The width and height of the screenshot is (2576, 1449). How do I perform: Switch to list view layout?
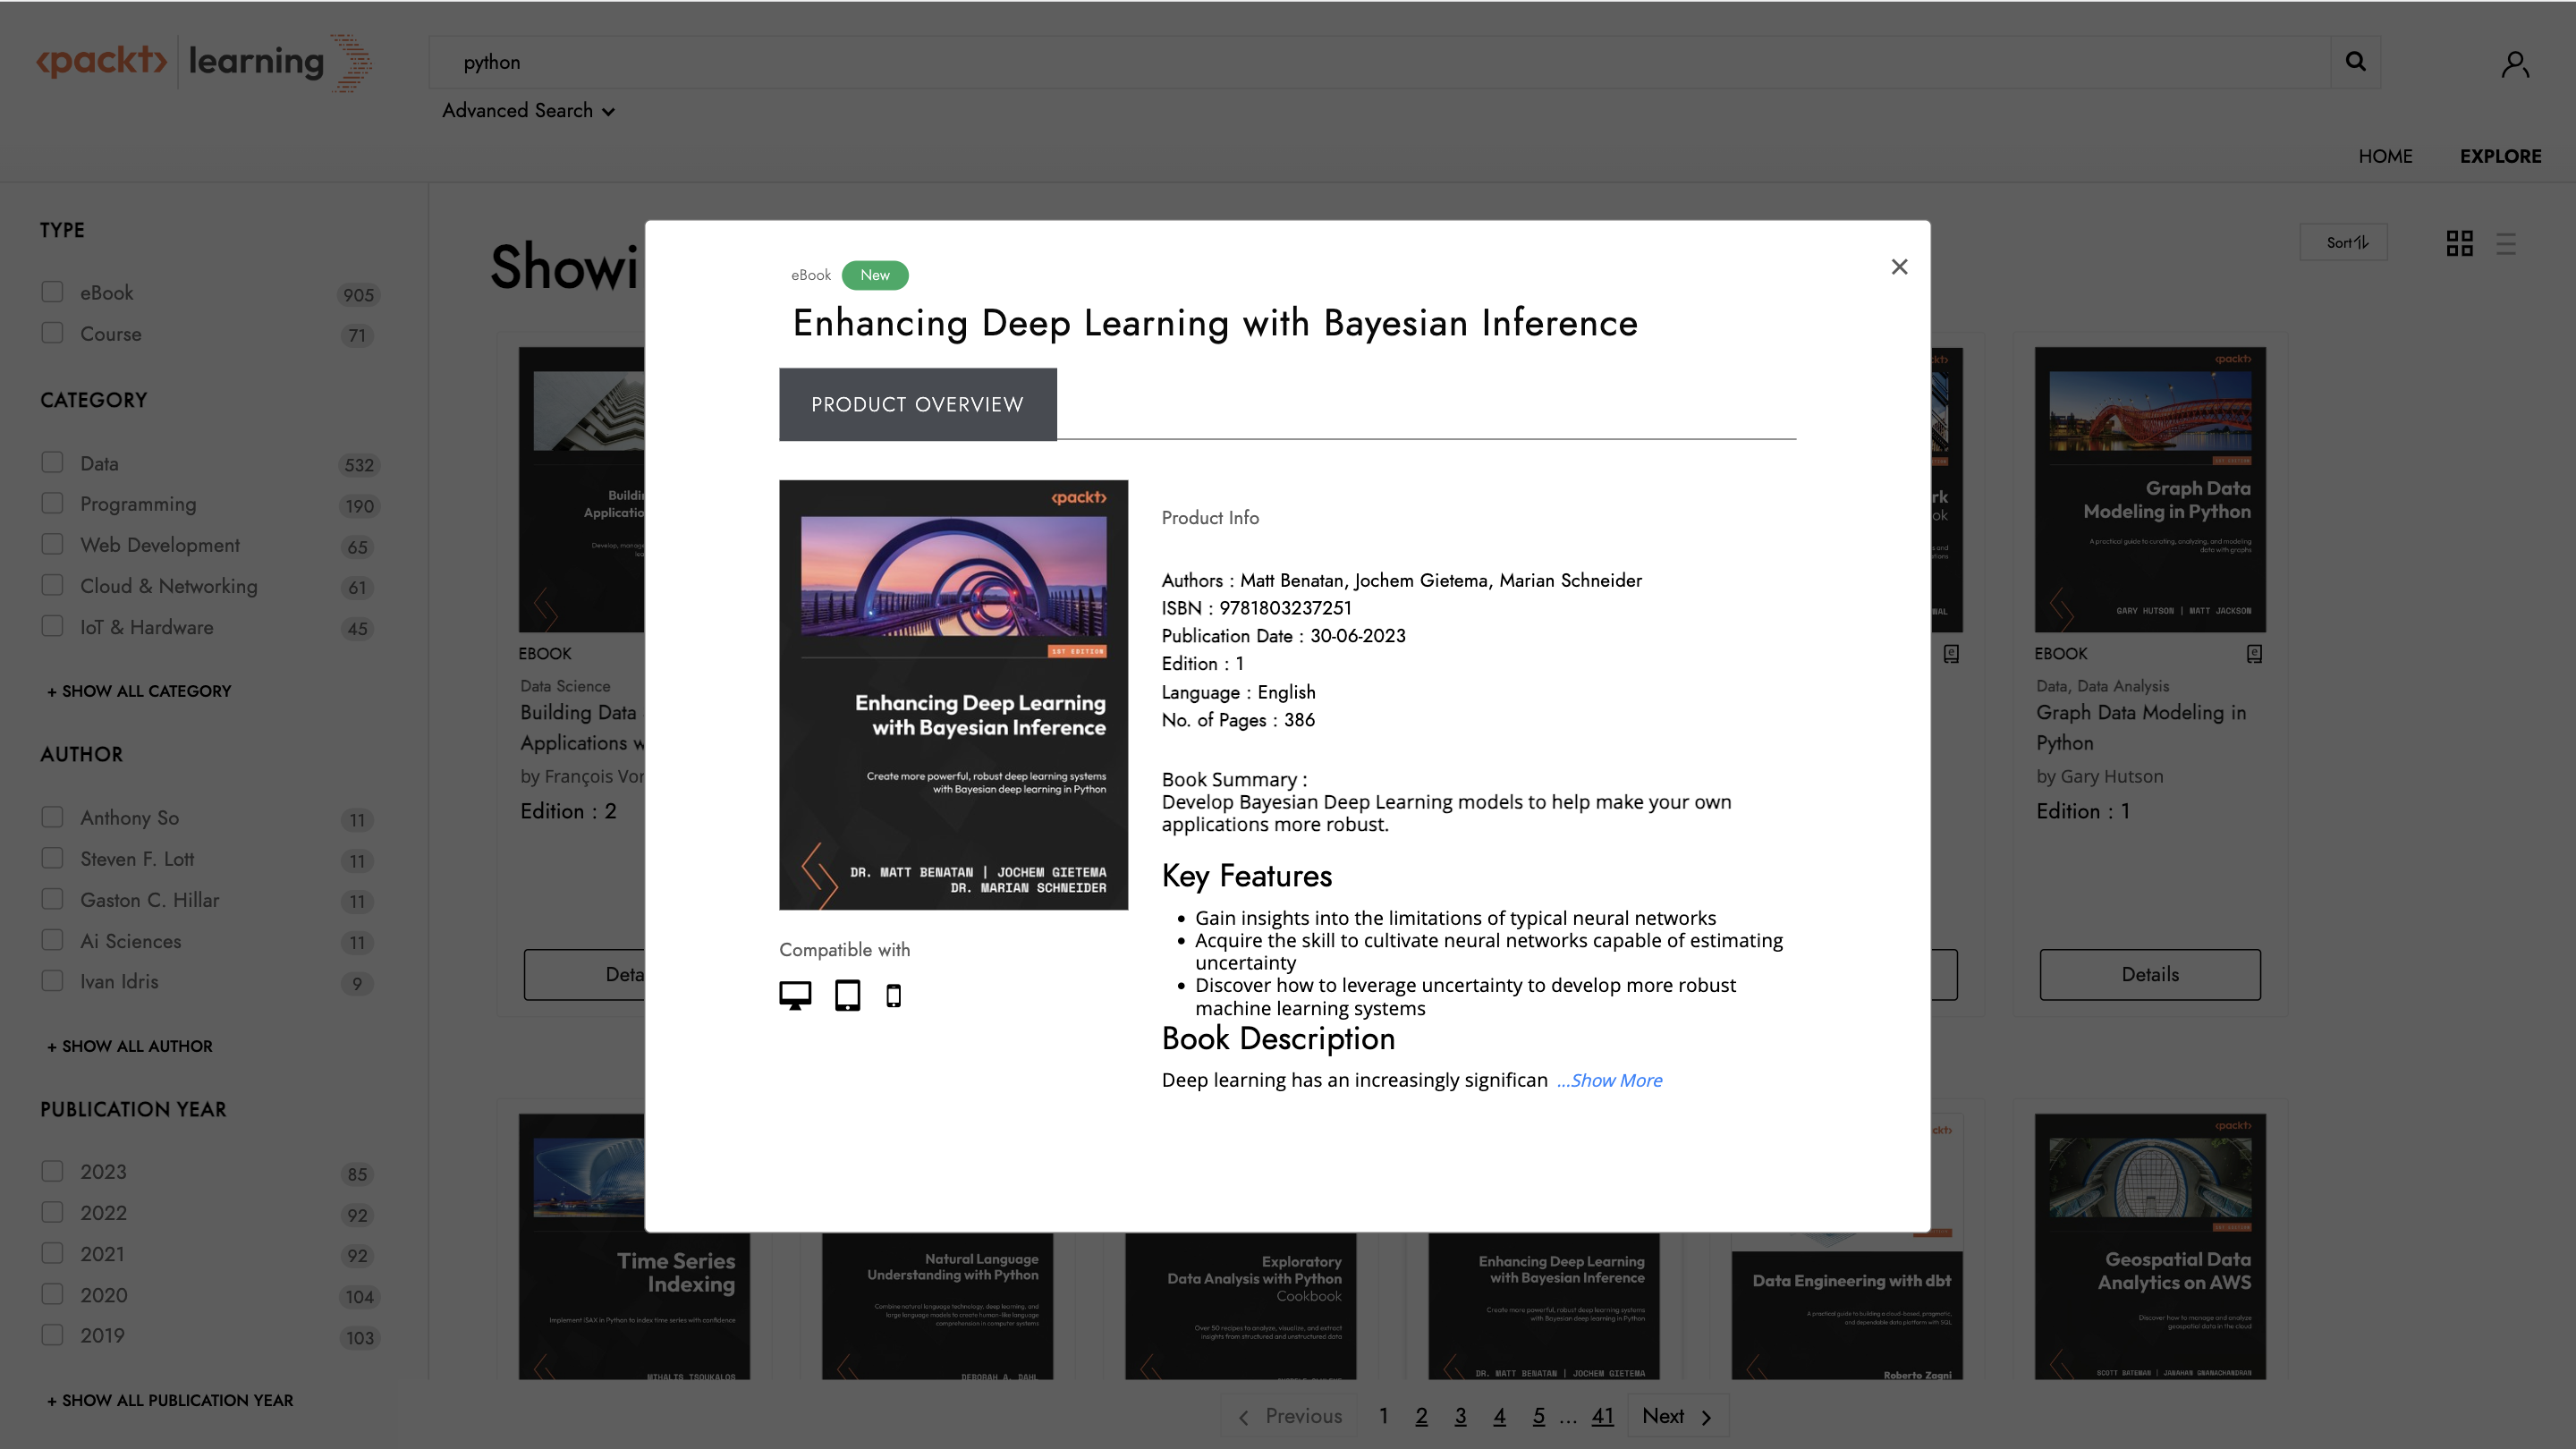pos(2506,242)
